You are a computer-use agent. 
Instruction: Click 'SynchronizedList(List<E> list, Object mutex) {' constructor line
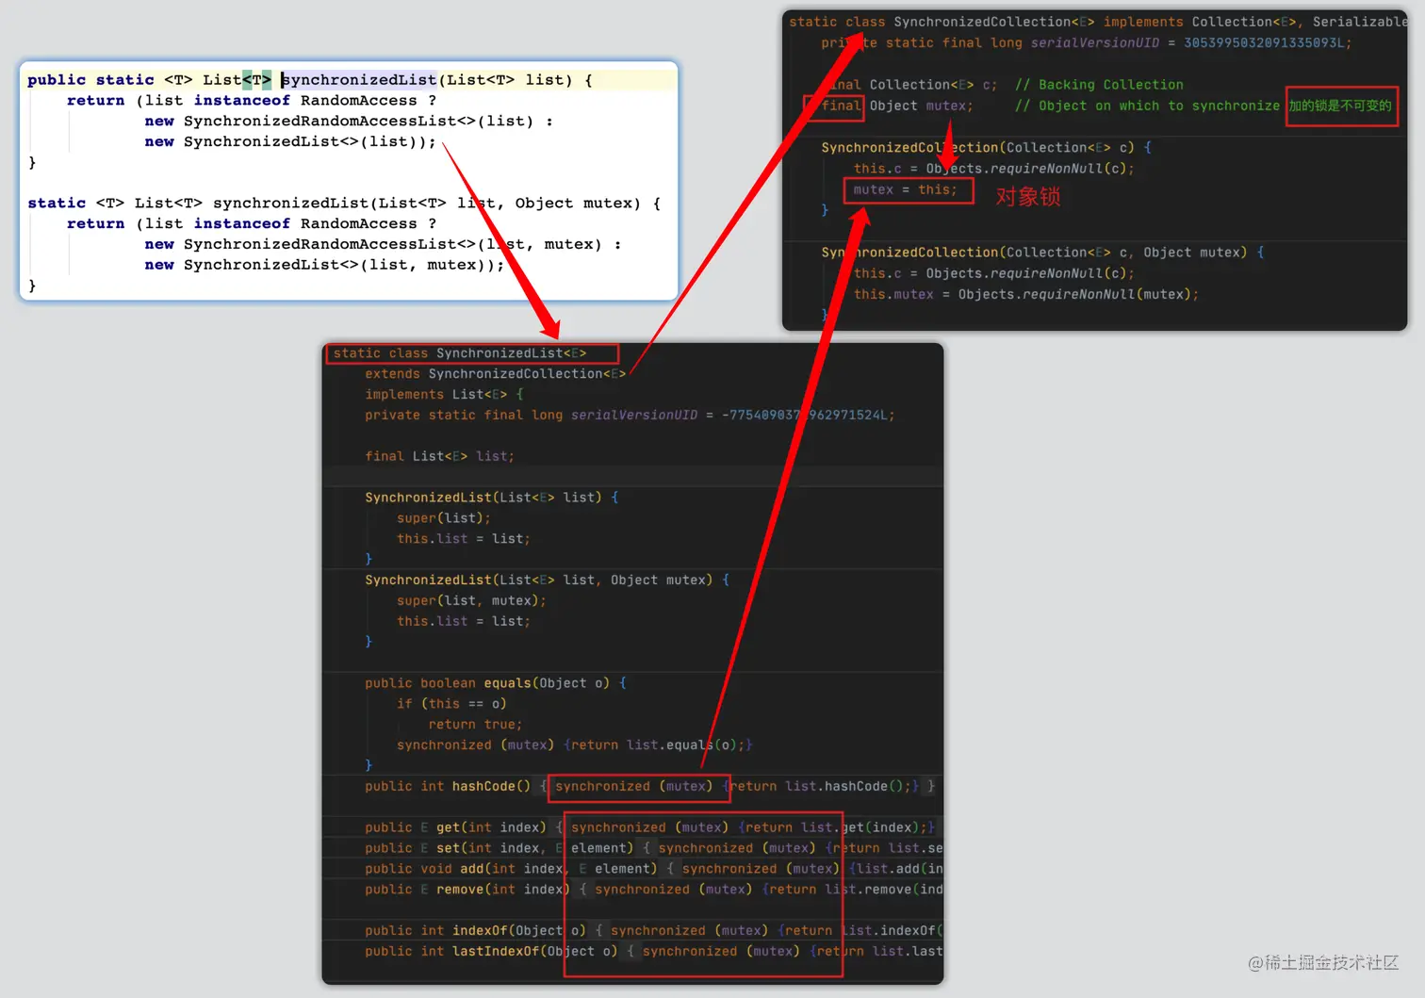pos(548,581)
